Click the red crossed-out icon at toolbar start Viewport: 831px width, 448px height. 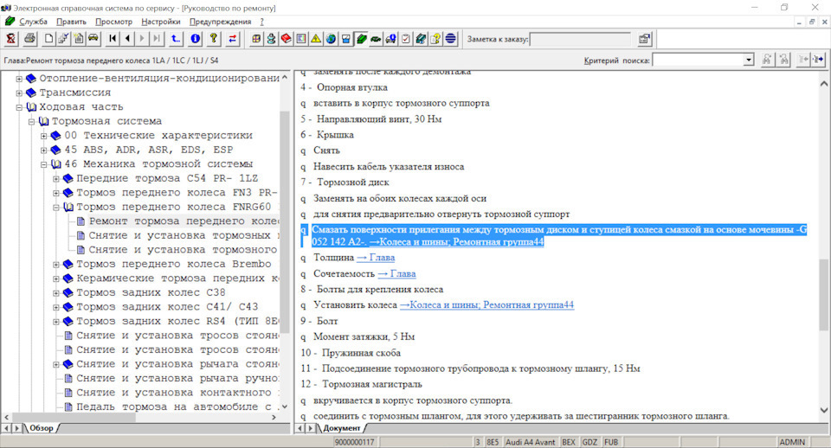pos(11,39)
